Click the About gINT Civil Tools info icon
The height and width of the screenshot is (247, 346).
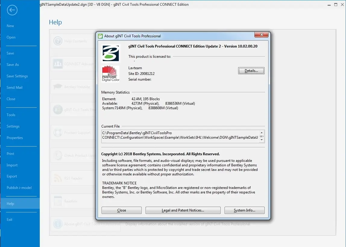58,224
